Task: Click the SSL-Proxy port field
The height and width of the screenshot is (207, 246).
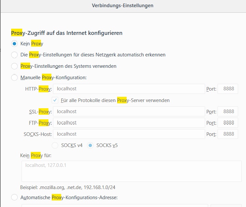Action: click(228, 111)
